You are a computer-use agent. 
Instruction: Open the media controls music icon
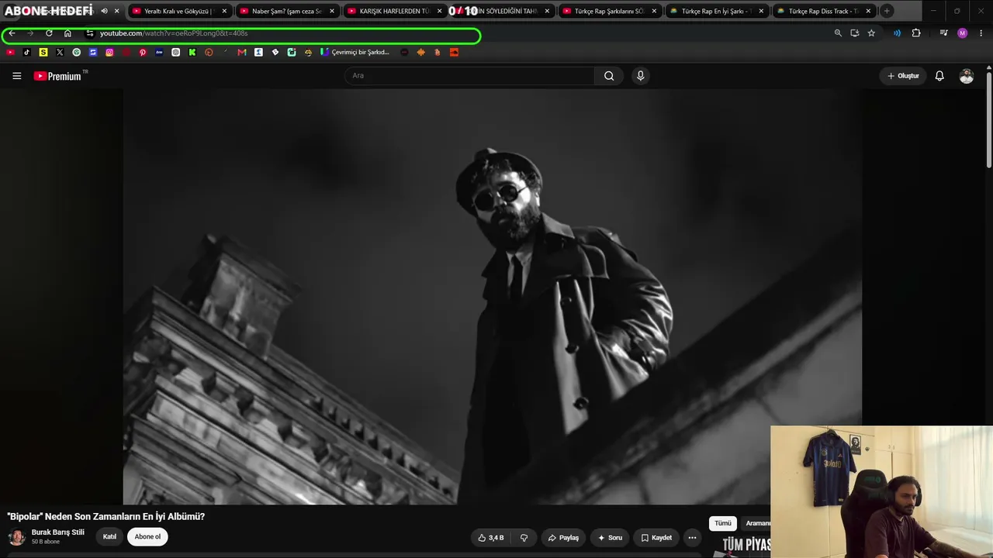[x=943, y=33]
